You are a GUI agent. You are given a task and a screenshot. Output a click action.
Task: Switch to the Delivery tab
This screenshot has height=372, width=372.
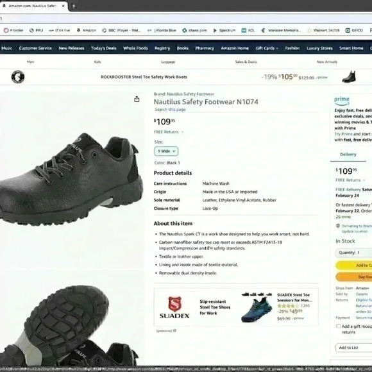(x=348, y=155)
